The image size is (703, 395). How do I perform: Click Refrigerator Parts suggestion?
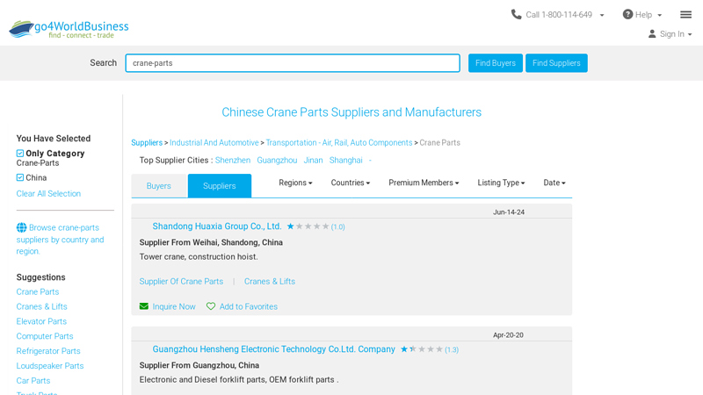[48, 350]
